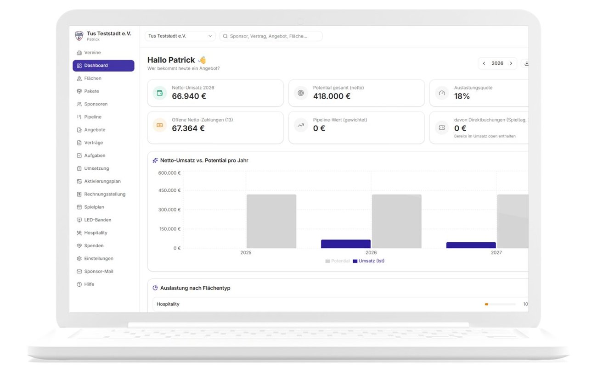
Task: Click the Hilfe question mark icon
Action: pos(79,284)
